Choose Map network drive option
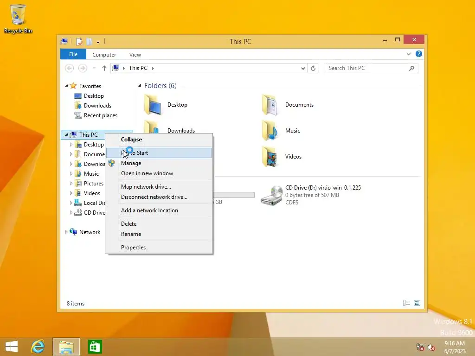This screenshot has width=475, height=356. tap(159, 187)
